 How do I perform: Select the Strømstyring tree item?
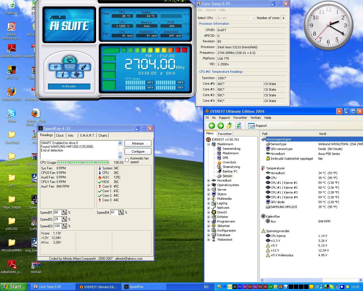229,167
